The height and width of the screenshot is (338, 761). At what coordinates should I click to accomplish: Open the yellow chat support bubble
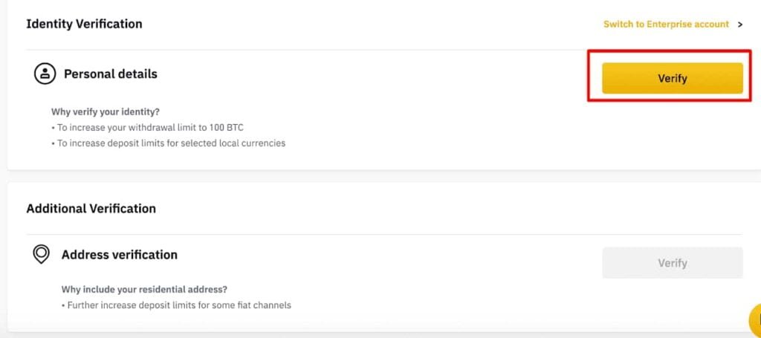[754, 321]
